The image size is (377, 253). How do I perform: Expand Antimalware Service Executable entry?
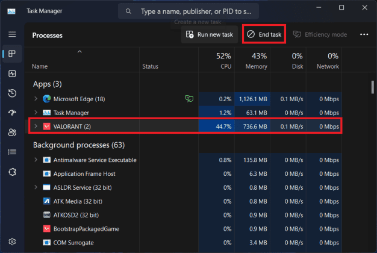tap(36, 160)
